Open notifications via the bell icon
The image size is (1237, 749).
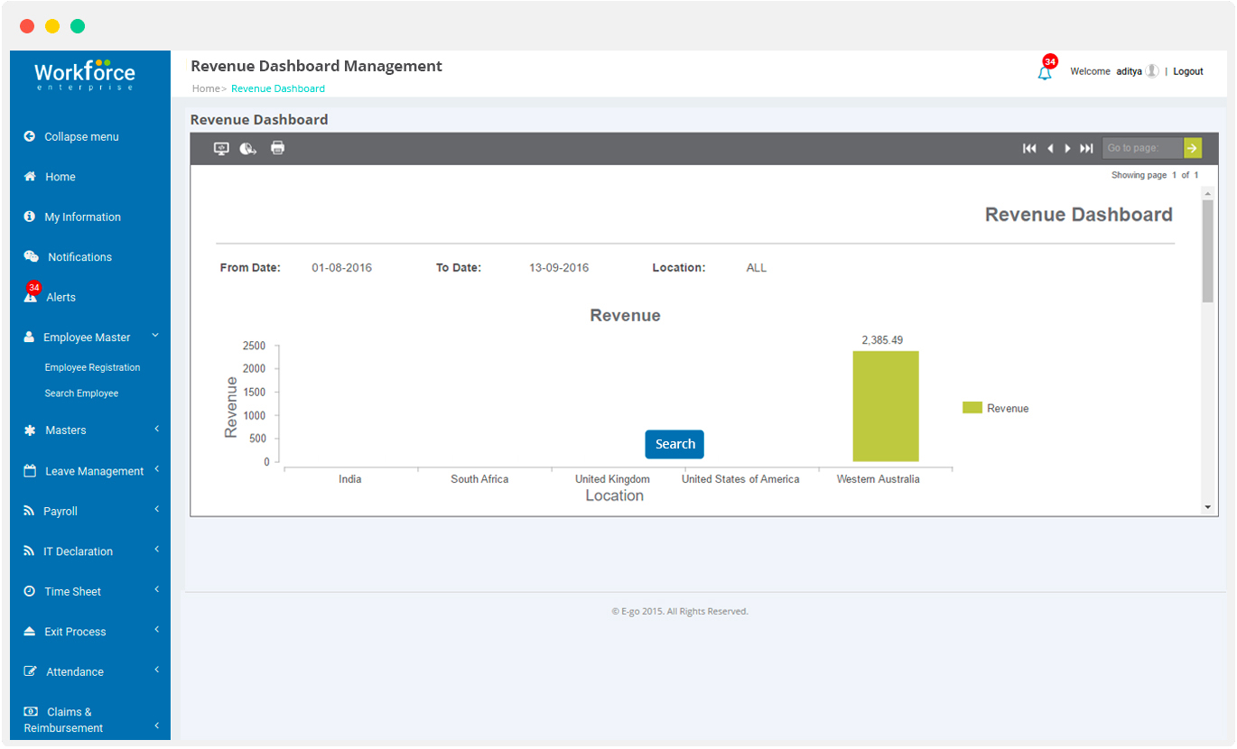[x=1045, y=70]
